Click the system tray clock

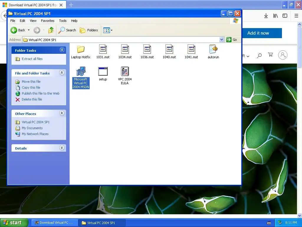(x=291, y=223)
